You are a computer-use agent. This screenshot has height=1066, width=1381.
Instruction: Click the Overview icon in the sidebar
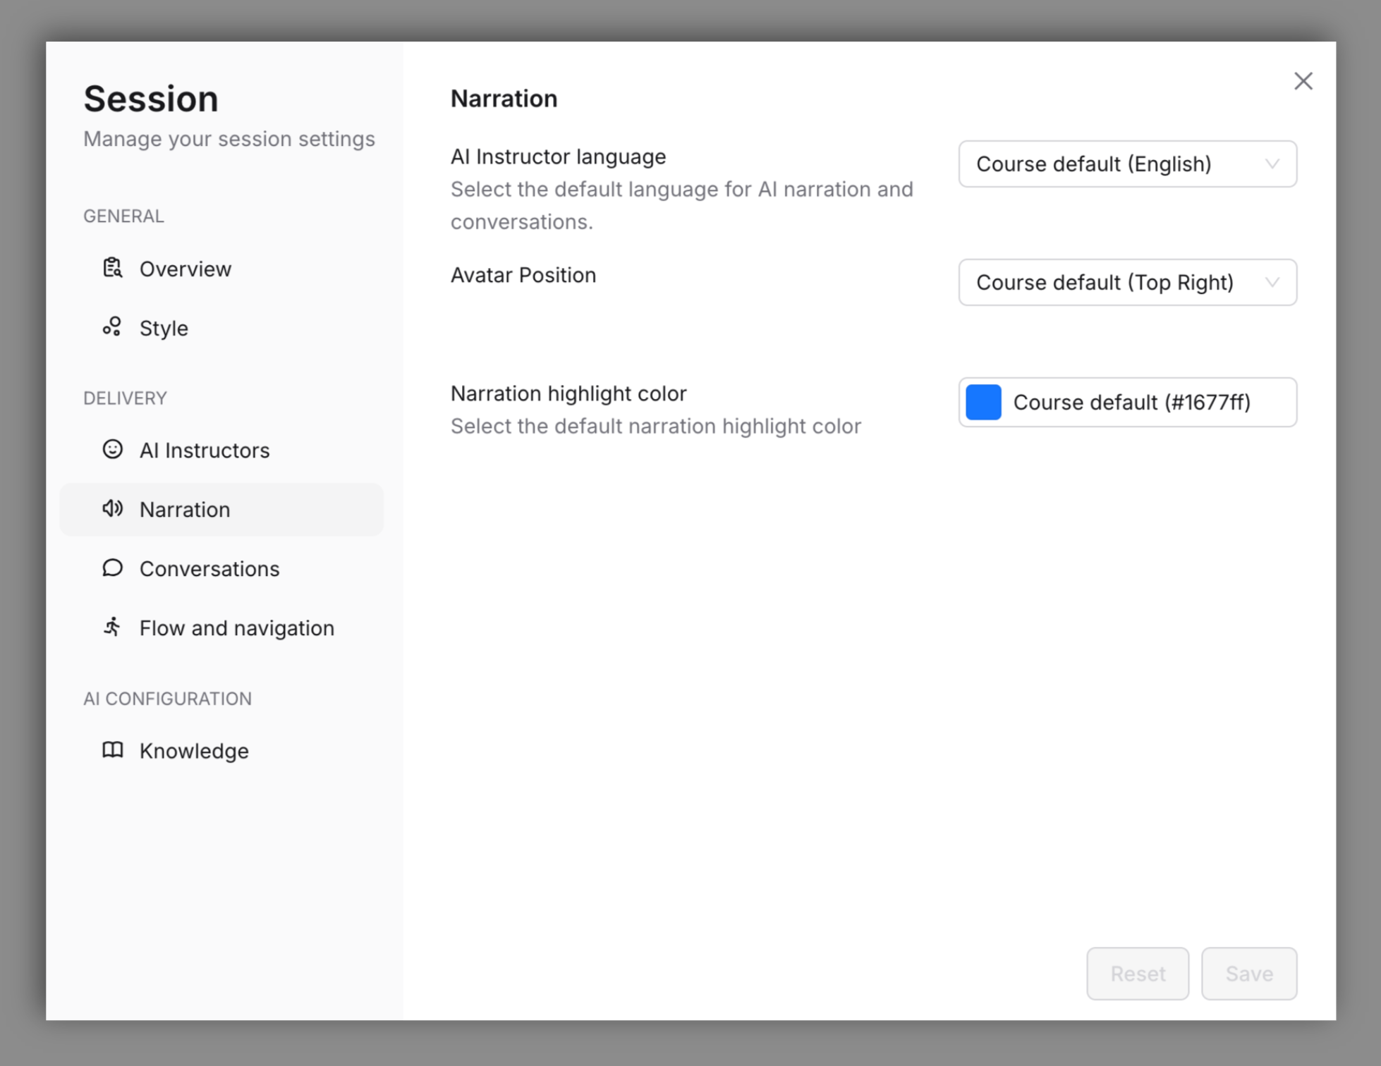tap(112, 269)
